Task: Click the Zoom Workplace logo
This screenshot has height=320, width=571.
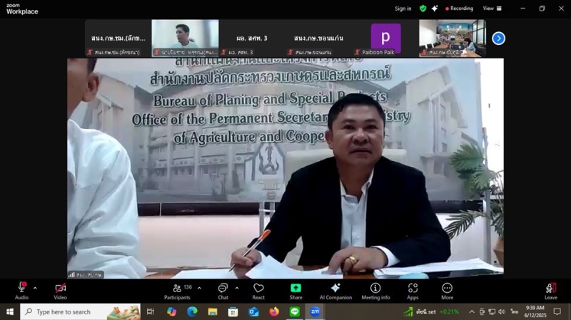Action: (x=22, y=9)
